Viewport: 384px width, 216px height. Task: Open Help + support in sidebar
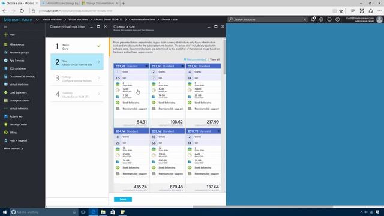click(18, 140)
